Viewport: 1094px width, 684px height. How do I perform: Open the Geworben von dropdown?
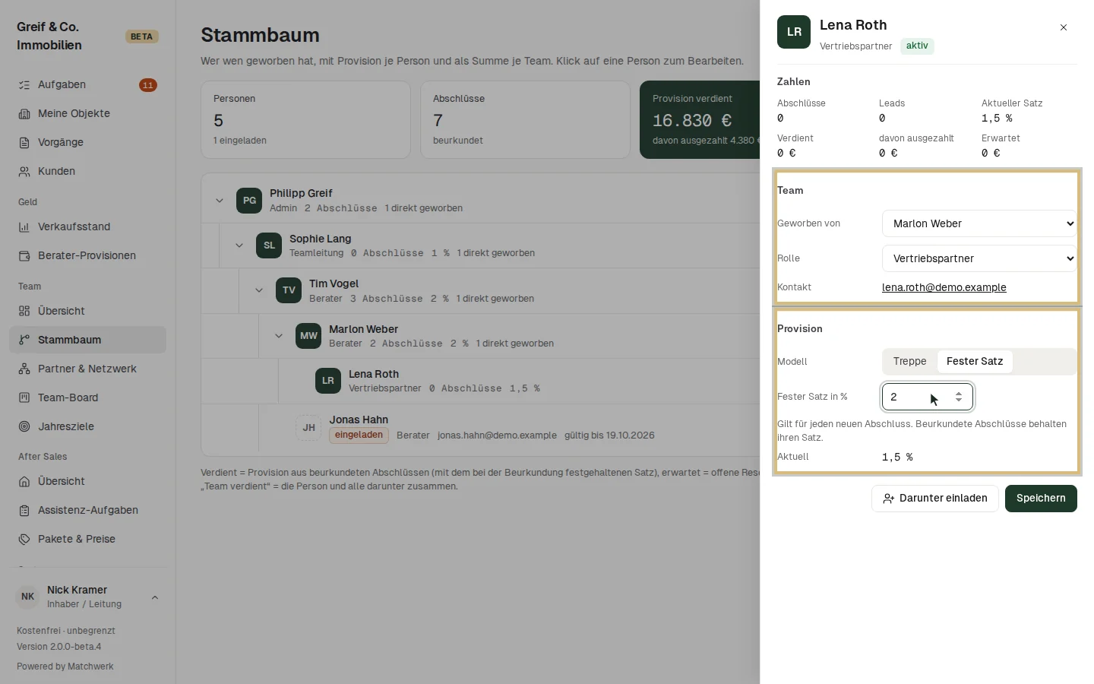click(979, 223)
